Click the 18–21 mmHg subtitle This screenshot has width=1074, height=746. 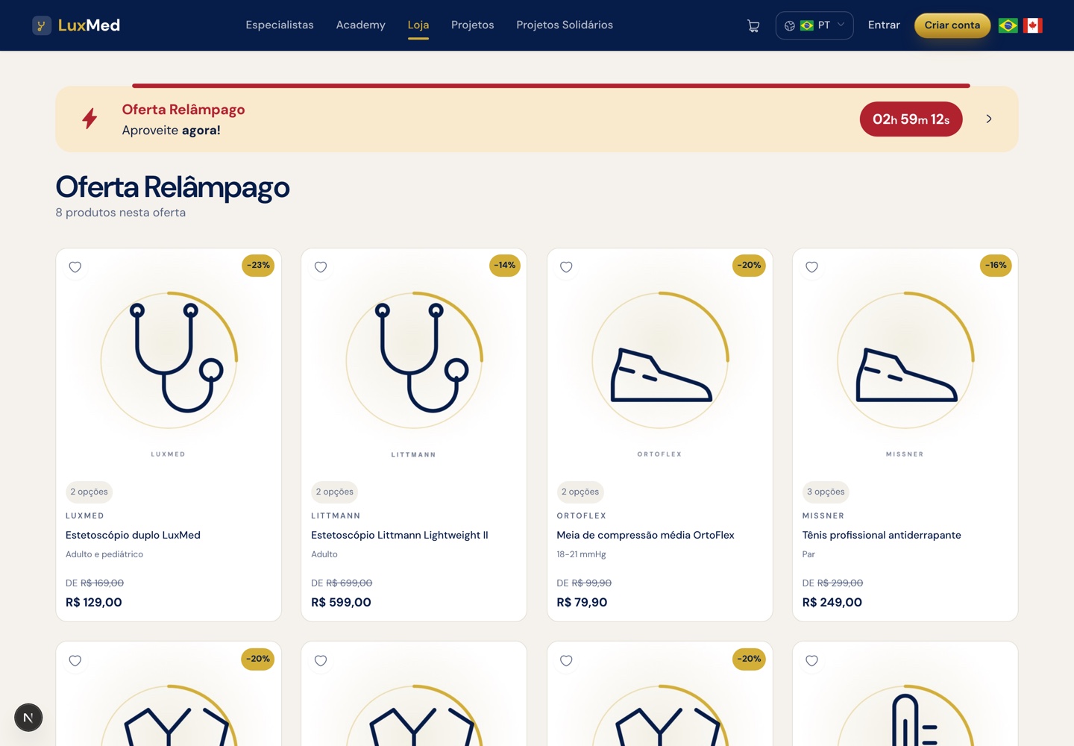click(x=581, y=554)
